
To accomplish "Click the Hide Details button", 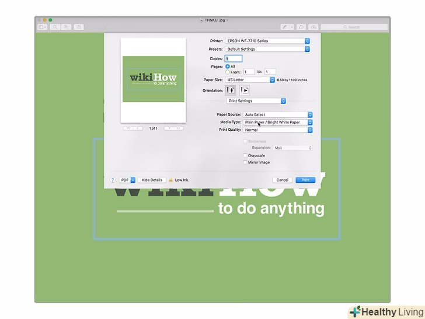I will [152, 180].
